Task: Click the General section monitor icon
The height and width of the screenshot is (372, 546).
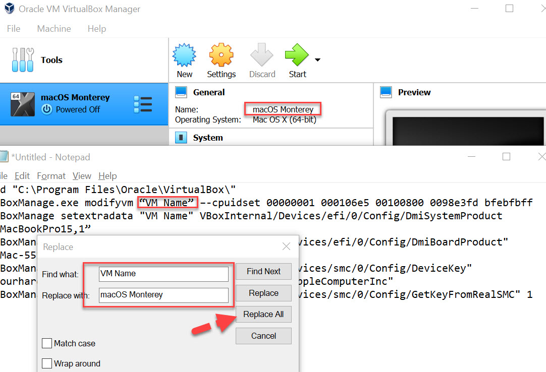Action: pos(181,92)
